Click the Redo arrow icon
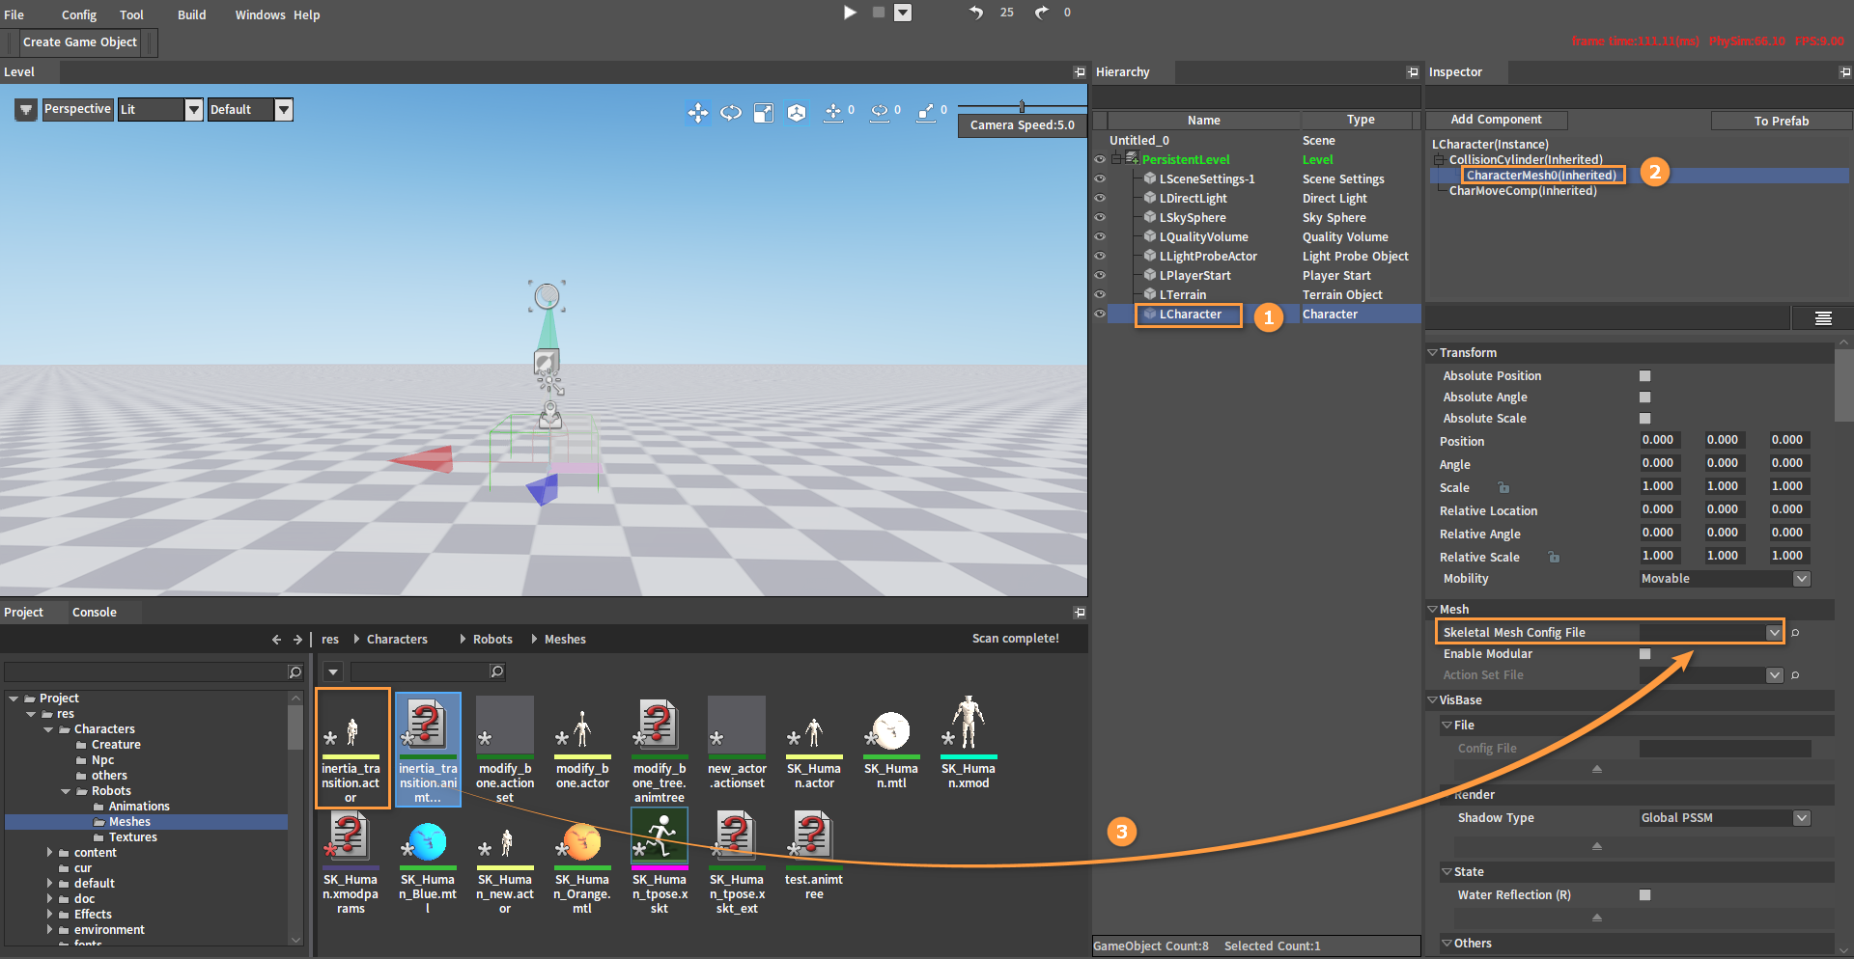The height and width of the screenshot is (959, 1854). (x=1041, y=13)
